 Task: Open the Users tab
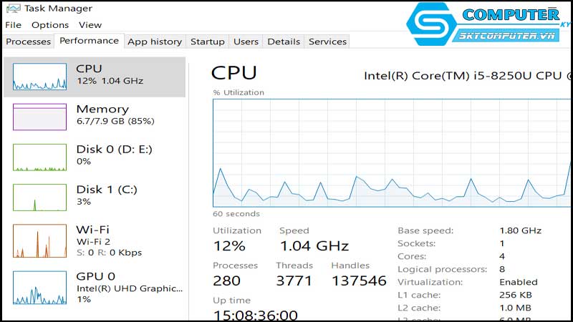(x=246, y=42)
